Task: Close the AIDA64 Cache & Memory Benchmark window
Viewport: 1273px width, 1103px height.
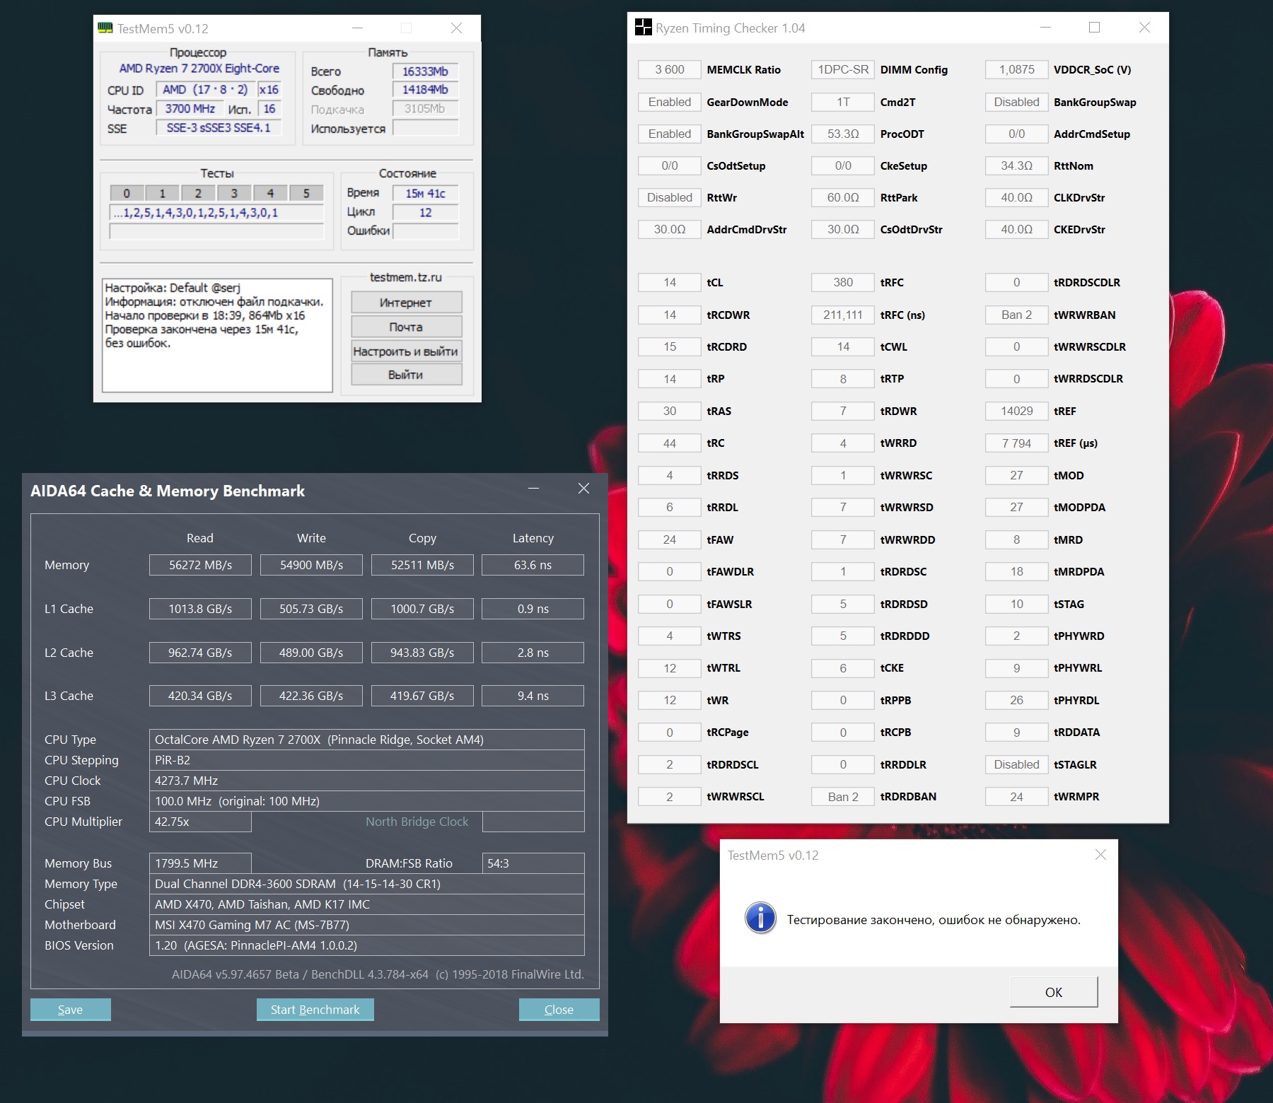Action: pos(583,489)
